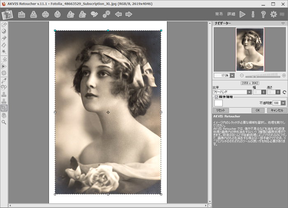Click OK to apply the crop
This screenshot has height=208, width=288.
point(258,110)
